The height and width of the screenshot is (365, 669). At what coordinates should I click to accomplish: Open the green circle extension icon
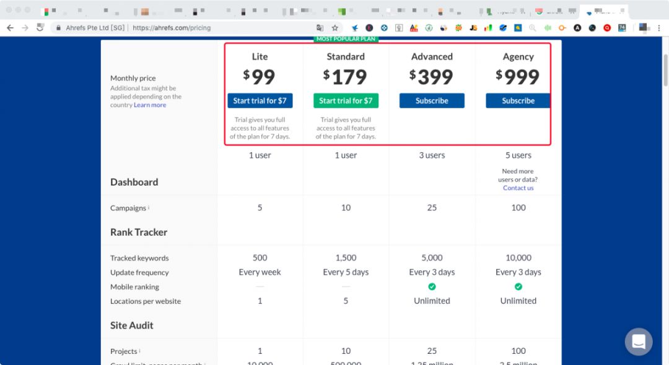[429, 28]
